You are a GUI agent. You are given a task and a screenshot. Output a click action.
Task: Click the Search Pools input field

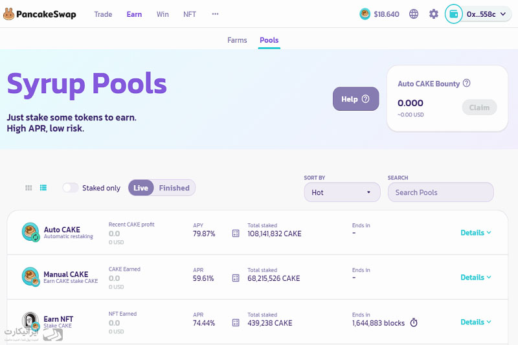pos(440,192)
